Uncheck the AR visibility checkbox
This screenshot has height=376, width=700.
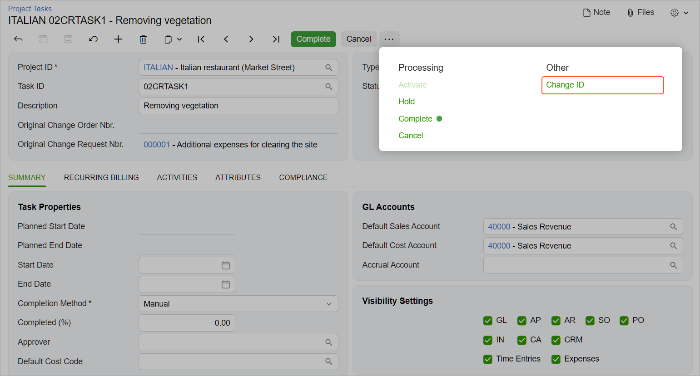pyautogui.click(x=556, y=321)
